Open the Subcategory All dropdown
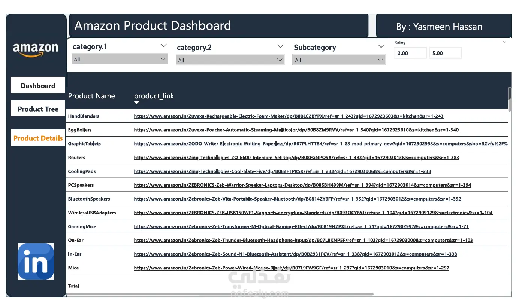The image size is (519, 299). pyautogui.click(x=339, y=60)
